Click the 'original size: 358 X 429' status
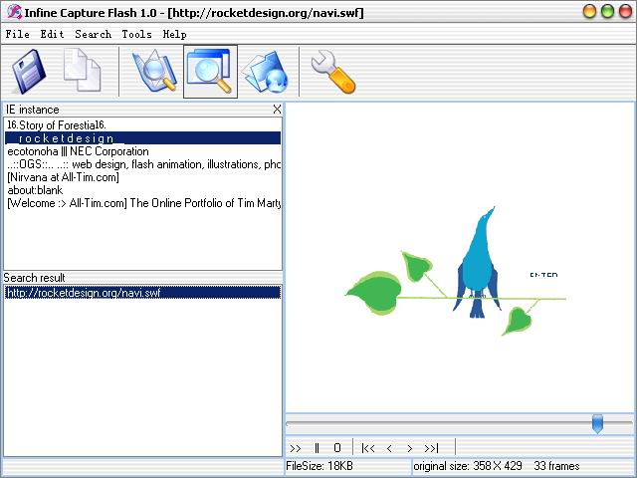 [x=468, y=466]
